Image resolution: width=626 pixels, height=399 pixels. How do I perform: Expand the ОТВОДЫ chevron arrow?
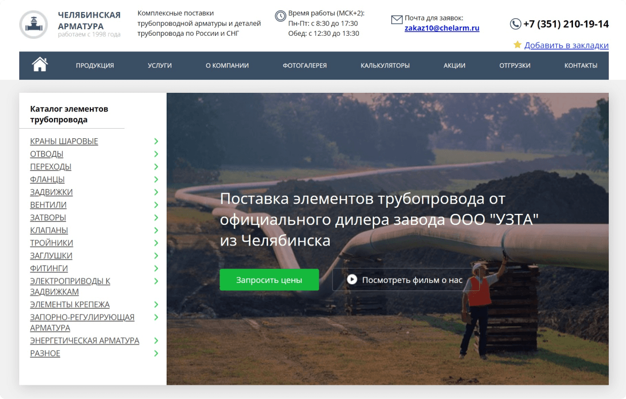tap(156, 154)
